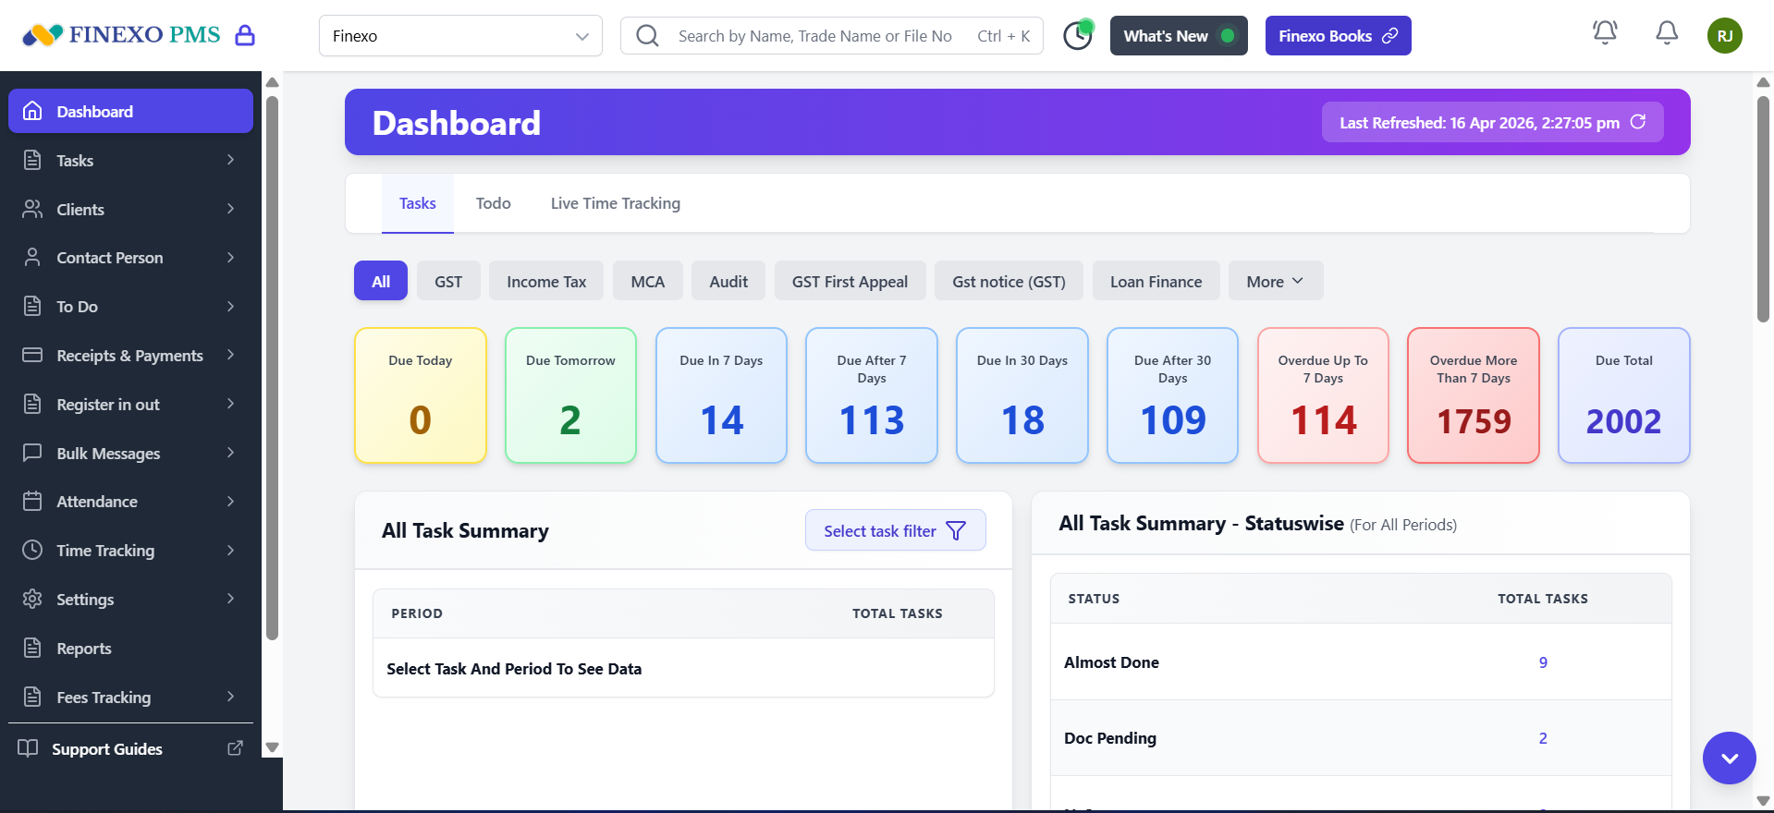Click the search magnifier icon
1774x813 pixels.
[x=648, y=36]
